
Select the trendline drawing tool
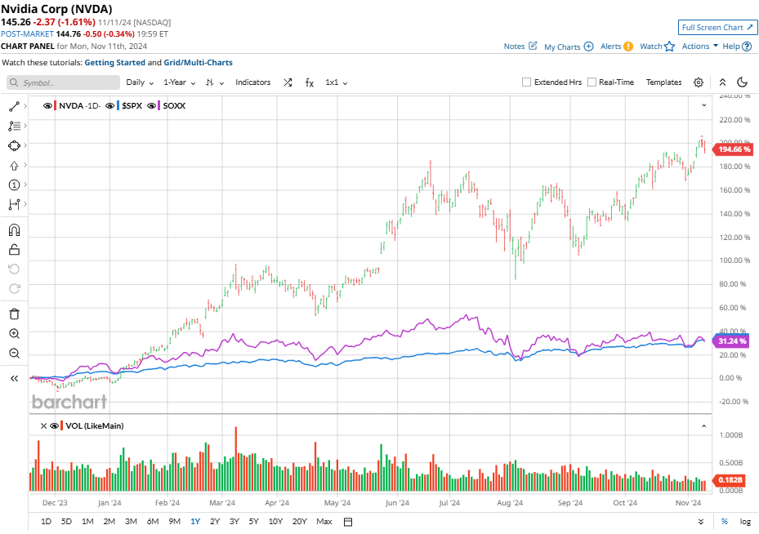pyautogui.click(x=15, y=106)
